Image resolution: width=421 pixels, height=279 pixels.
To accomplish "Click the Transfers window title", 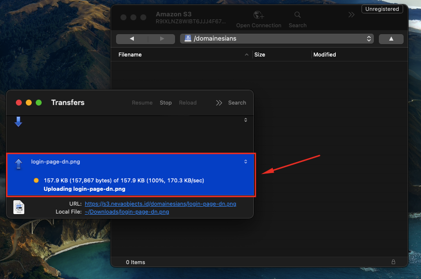I will tap(67, 103).
